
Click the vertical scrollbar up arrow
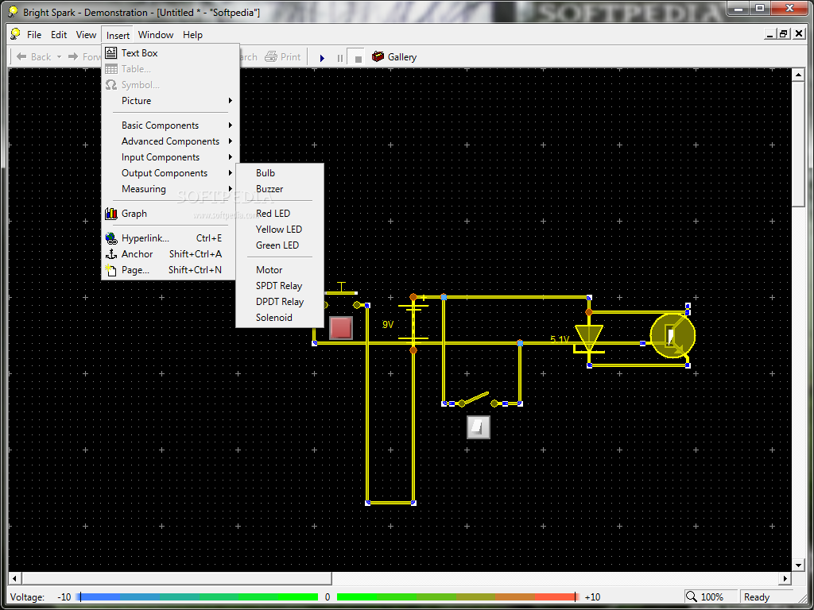pos(798,75)
